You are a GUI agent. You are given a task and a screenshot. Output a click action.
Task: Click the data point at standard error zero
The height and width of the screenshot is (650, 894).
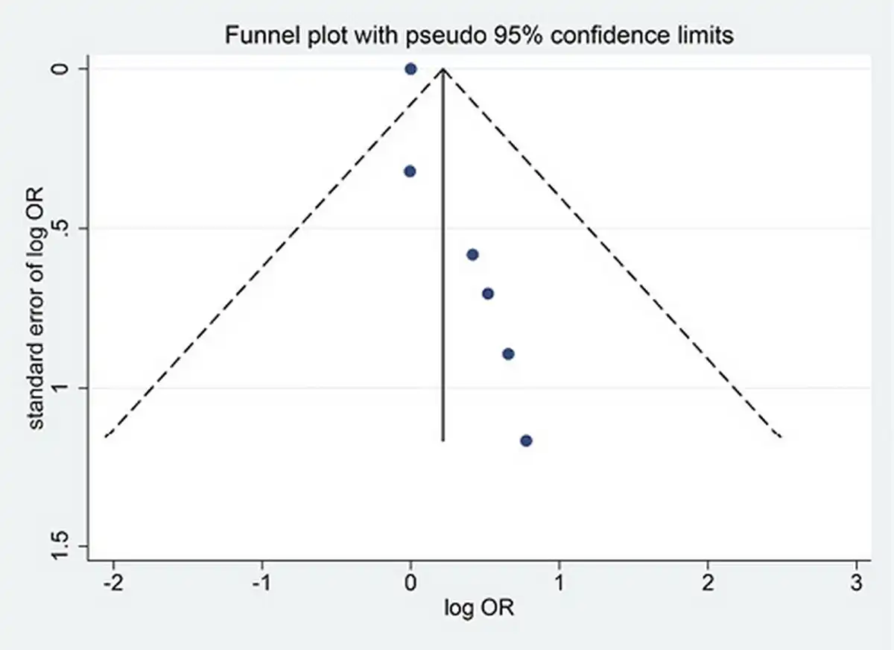[410, 69]
